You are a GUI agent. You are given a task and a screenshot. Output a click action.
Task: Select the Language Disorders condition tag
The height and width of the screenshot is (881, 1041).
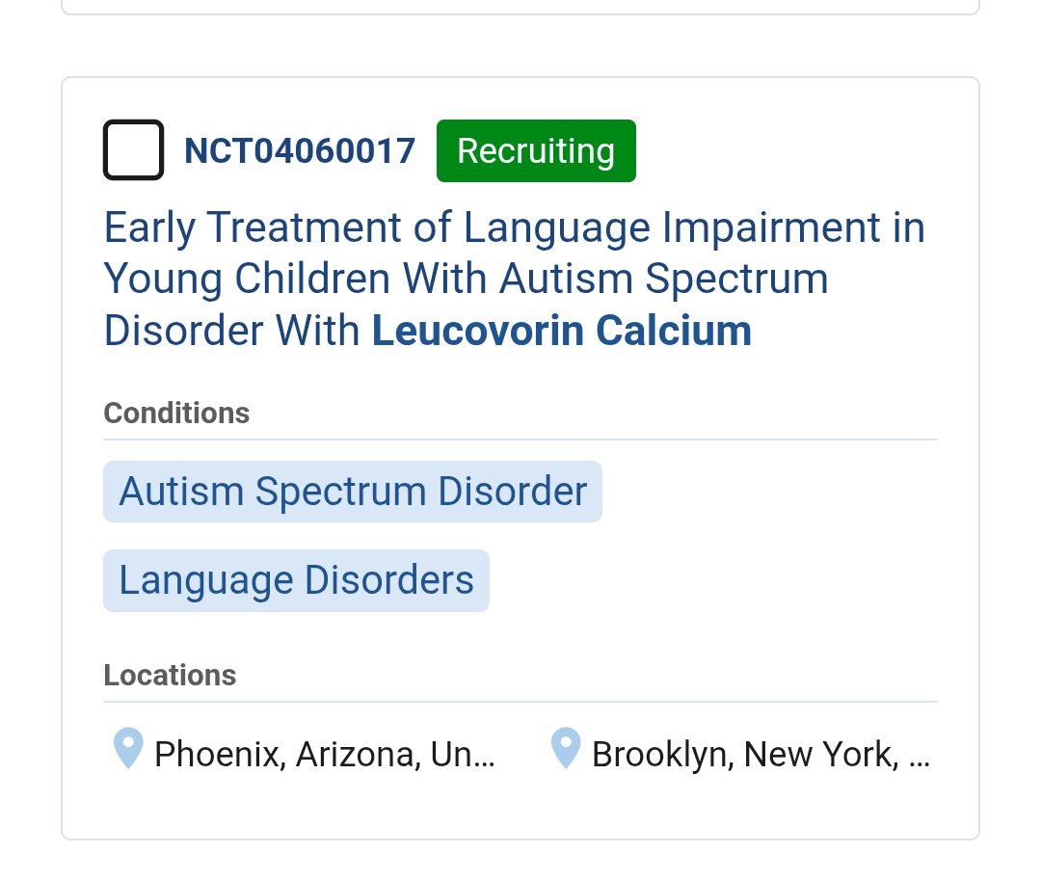296,580
